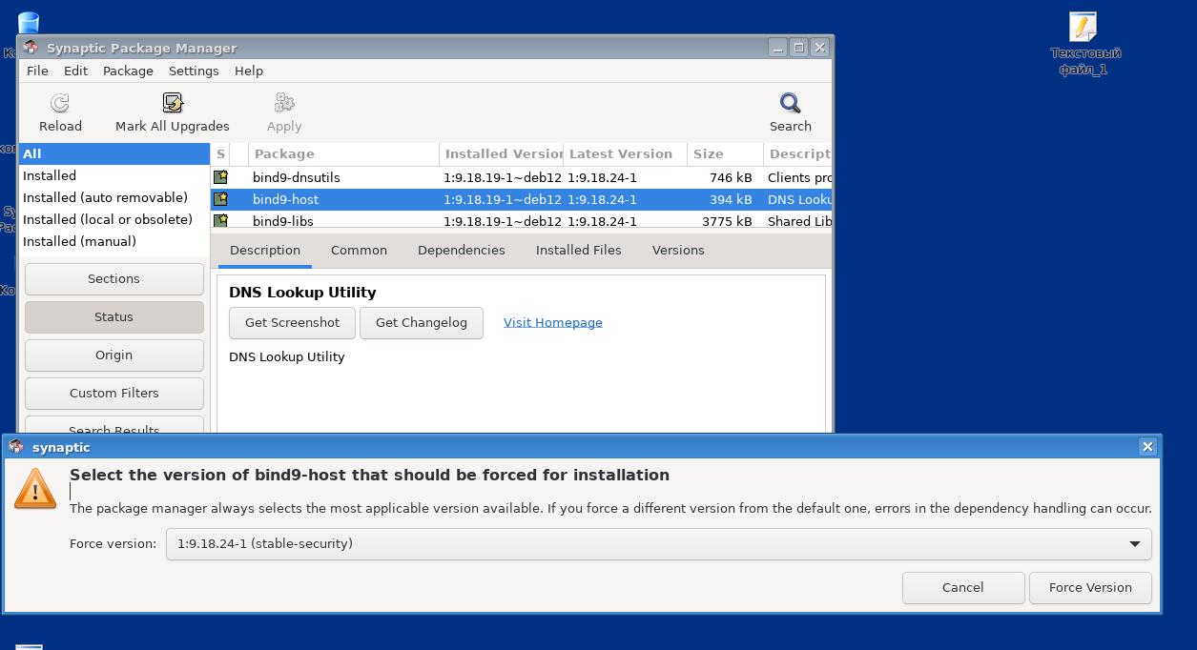Screen dimensions: 1197x650
Task: Open the Force version dropdown
Action: (658, 544)
